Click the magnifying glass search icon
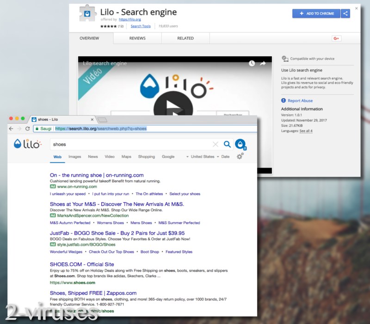The width and height of the screenshot is (370, 324). click(x=227, y=144)
